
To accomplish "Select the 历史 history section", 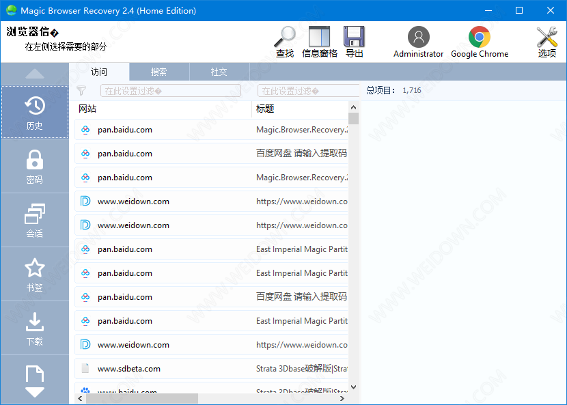I will point(35,113).
